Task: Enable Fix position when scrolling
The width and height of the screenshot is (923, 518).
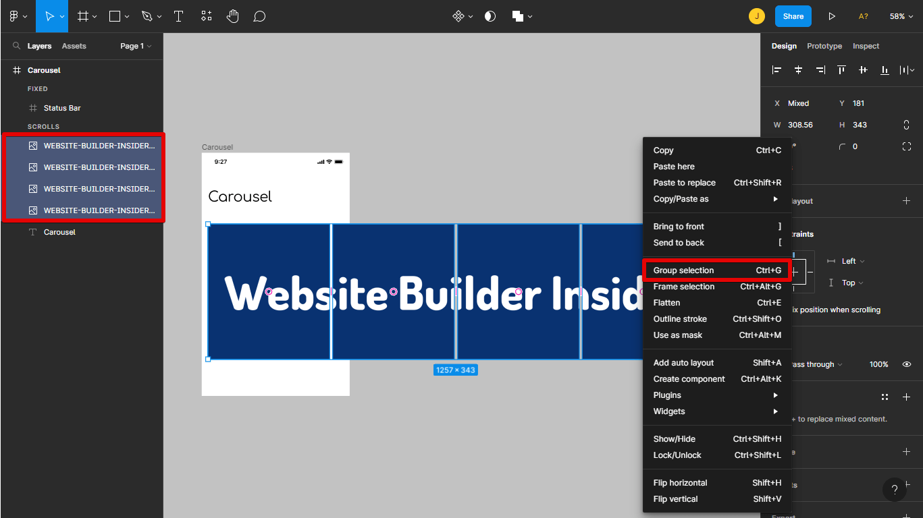Action: (838, 309)
